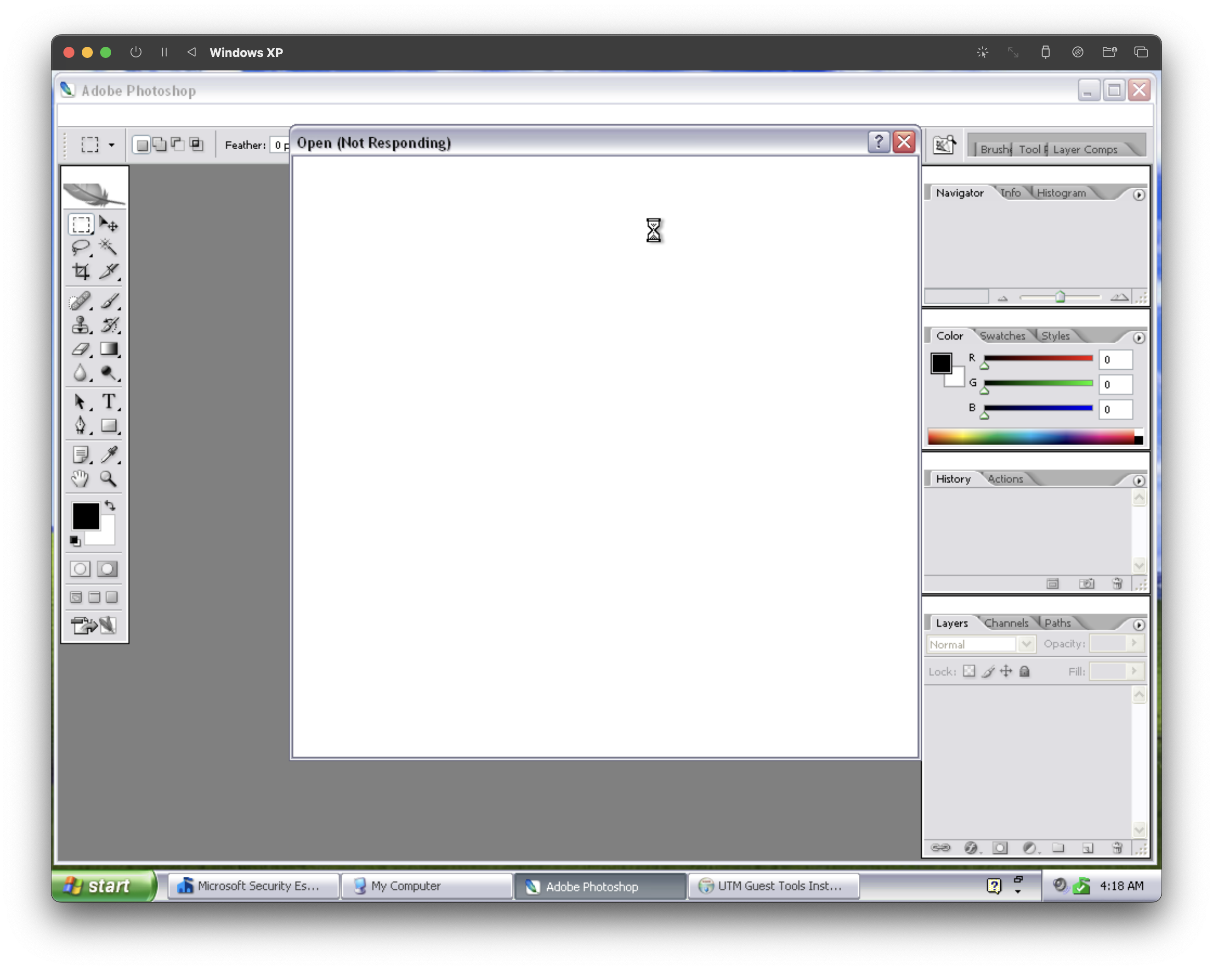This screenshot has width=1213, height=970.
Task: Choose Add to selection mode
Action: click(x=160, y=145)
